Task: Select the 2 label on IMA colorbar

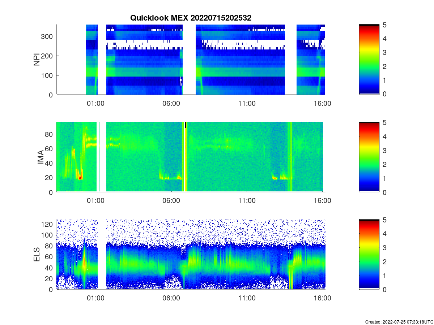Action: coord(385,164)
